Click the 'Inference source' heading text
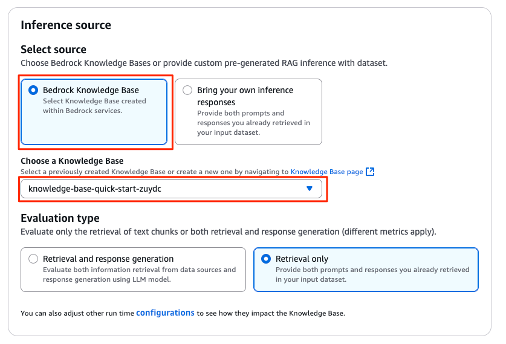Viewport: 506px width, 344px height. point(66,25)
